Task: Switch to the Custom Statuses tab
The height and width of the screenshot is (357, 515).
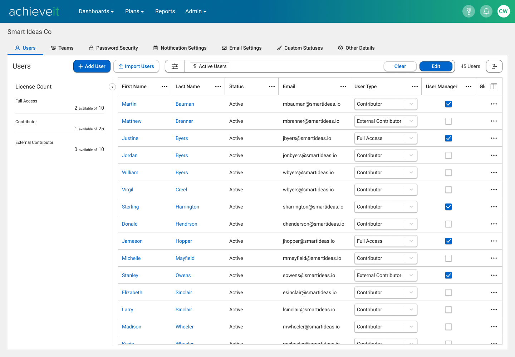Action: [x=300, y=48]
